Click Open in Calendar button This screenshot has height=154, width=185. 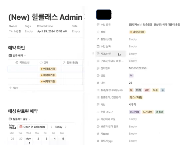point(32,127)
